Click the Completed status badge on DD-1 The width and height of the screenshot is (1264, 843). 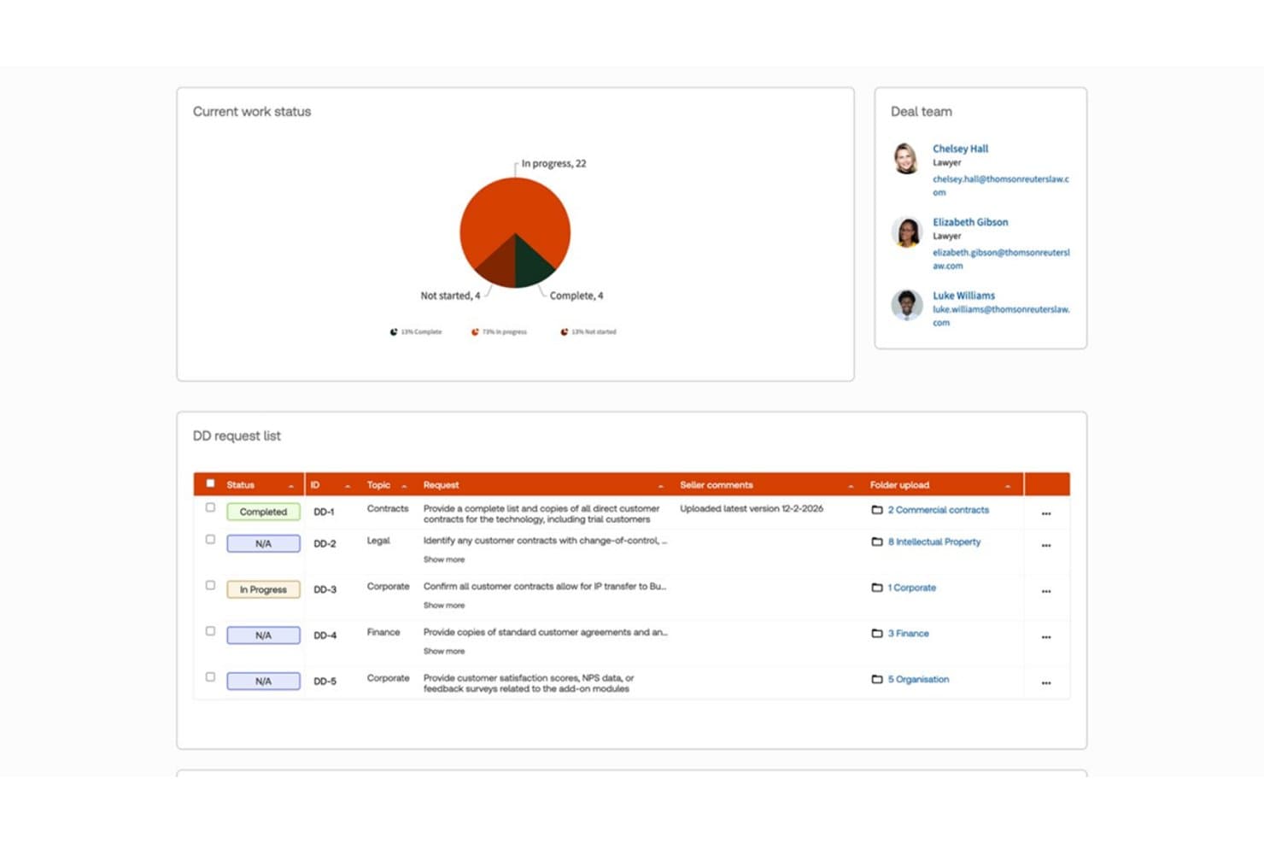pos(263,512)
